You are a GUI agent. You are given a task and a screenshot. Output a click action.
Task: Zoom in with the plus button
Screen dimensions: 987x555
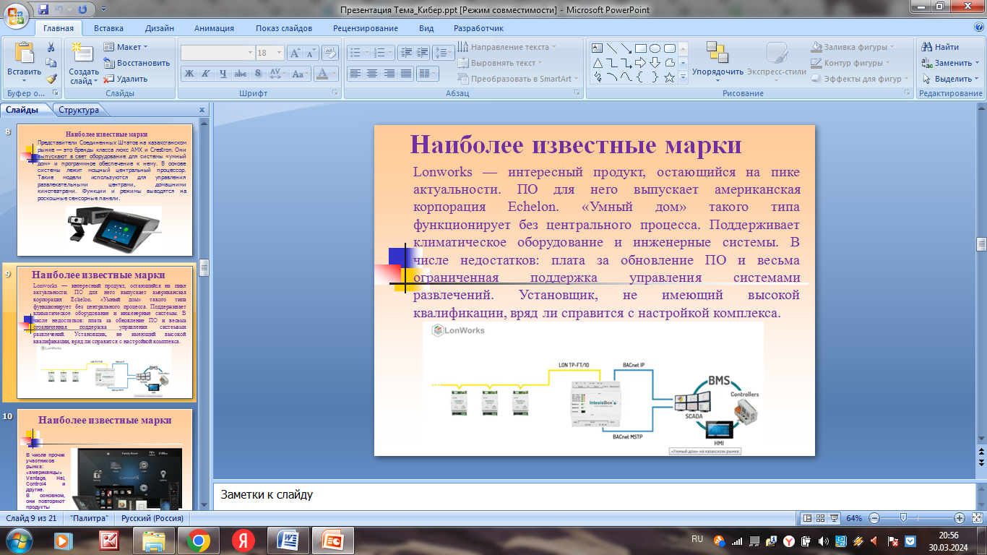[959, 518]
